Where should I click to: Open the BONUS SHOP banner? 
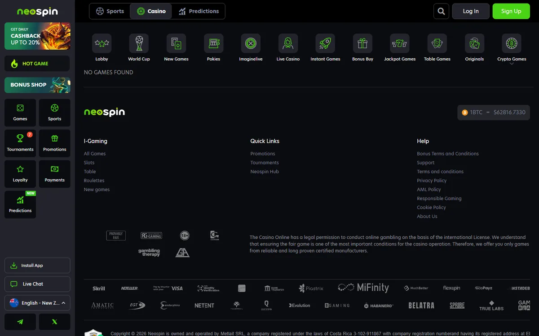[37, 85]
